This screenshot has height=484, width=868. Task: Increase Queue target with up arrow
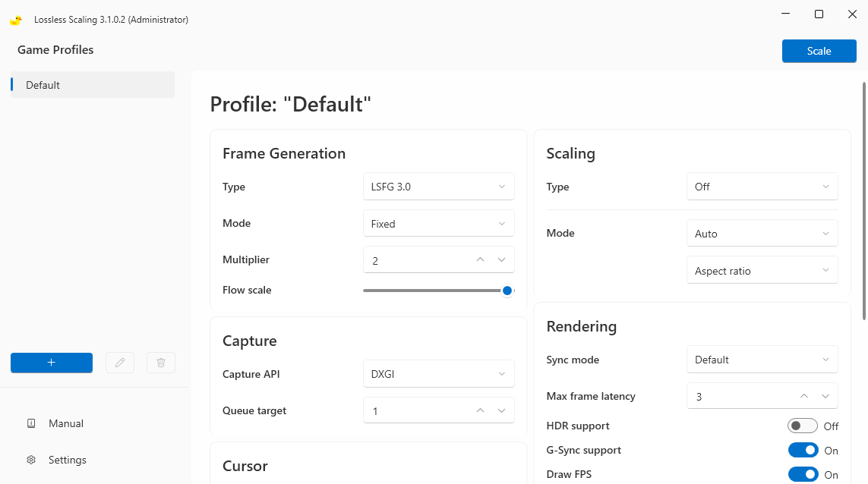pyautogui.click(x=480, y=410)
